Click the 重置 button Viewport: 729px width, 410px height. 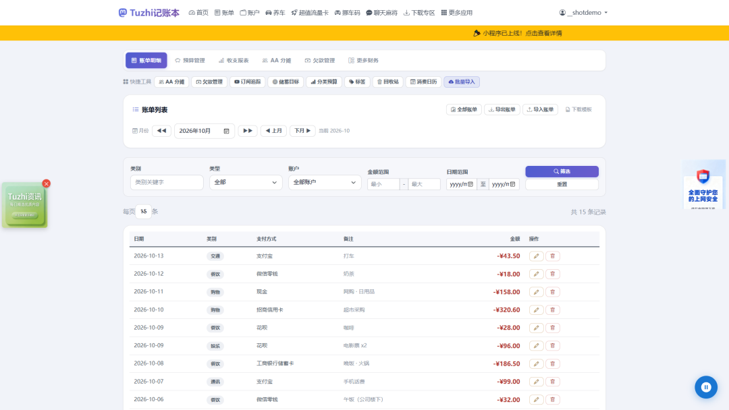(562, 184)
